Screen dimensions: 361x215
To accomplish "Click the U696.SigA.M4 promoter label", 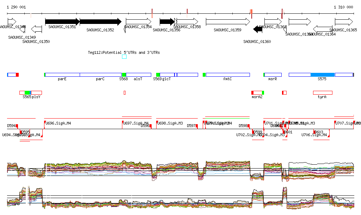I will 58,123.
